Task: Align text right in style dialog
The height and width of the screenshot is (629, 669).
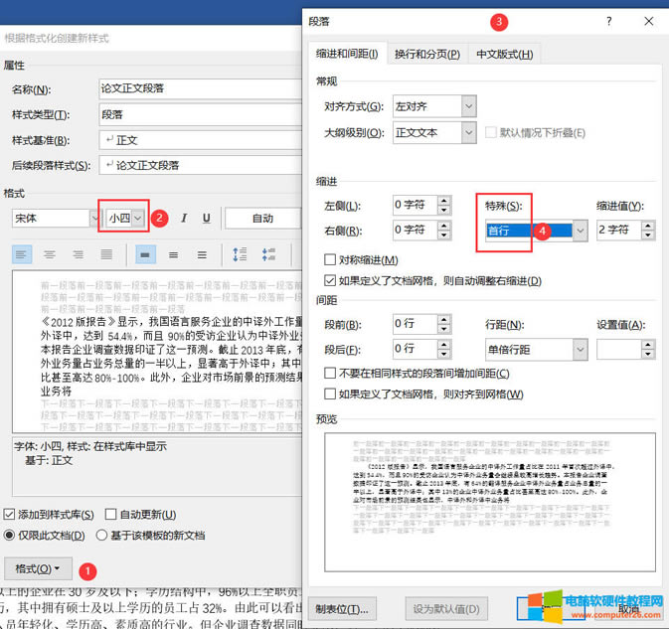Action: coord(79,255)
